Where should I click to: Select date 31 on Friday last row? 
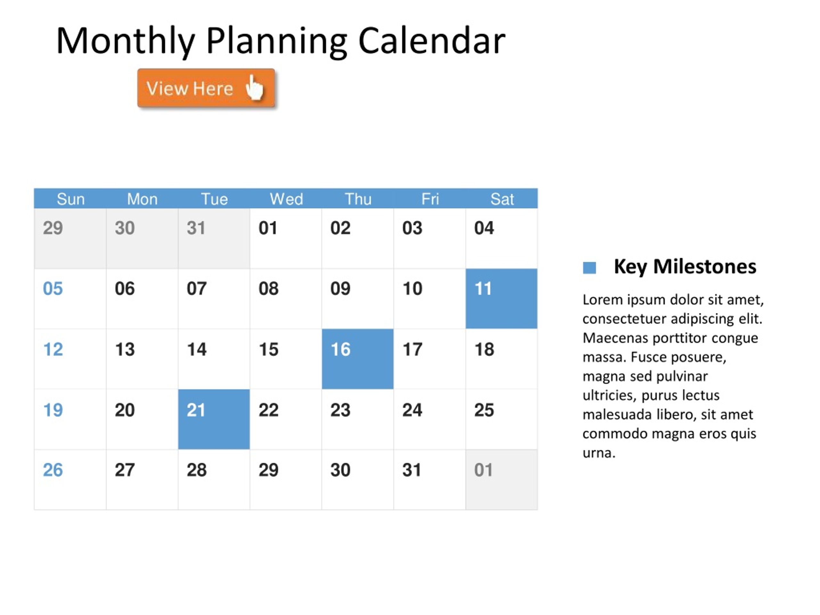coord(430,480)
